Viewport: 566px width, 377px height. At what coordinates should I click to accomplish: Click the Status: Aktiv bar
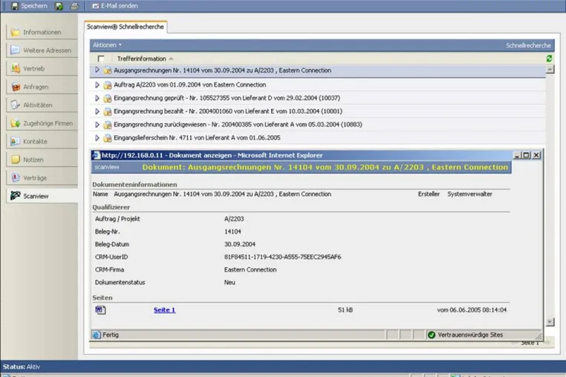point(283,367)
